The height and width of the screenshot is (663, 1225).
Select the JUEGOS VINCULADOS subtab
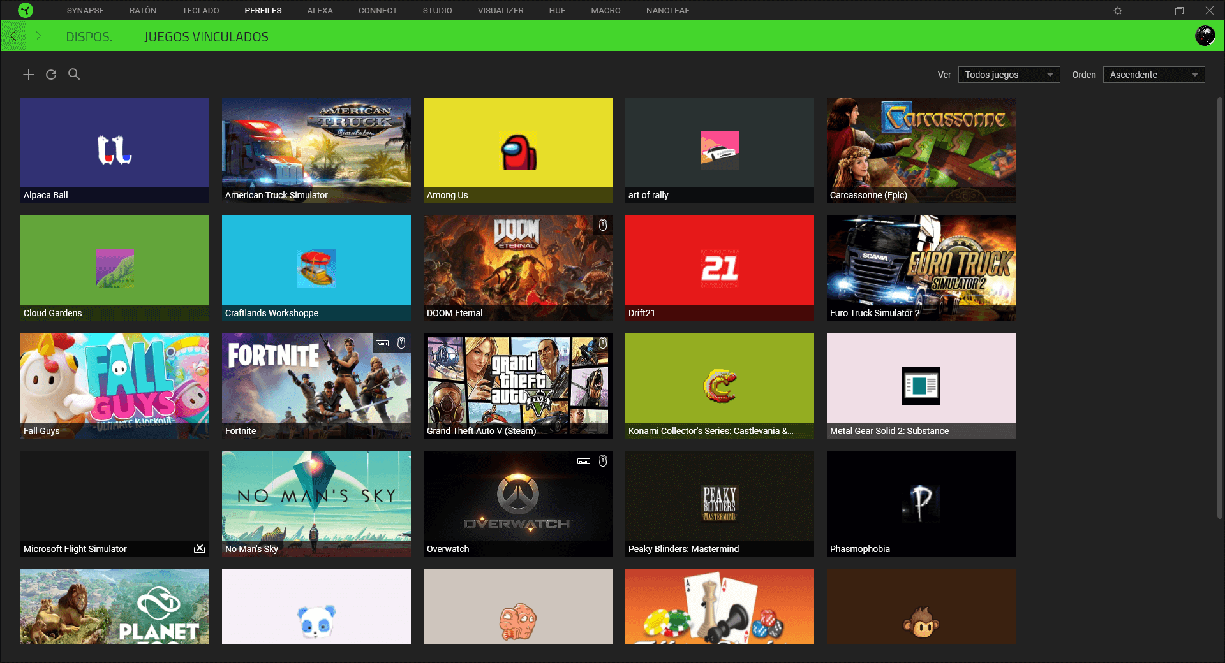[207, 37]
